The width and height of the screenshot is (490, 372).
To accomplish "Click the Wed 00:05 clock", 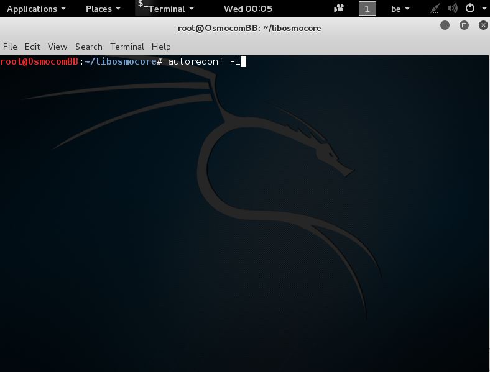I will pyautogui.click(x=248, y=9).
